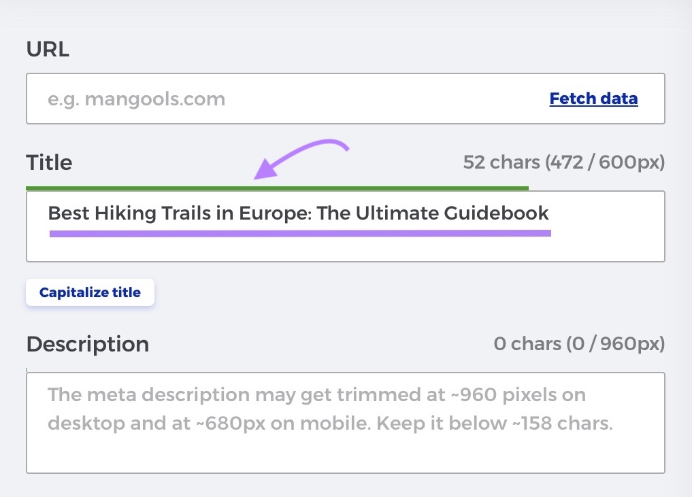Screen dimensions: 692x497
Task: Click the URL field label
Action: coord(48,49)
